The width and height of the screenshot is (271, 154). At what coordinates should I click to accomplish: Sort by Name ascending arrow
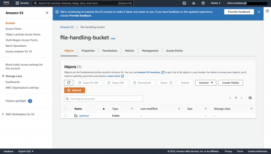point(104,109)
